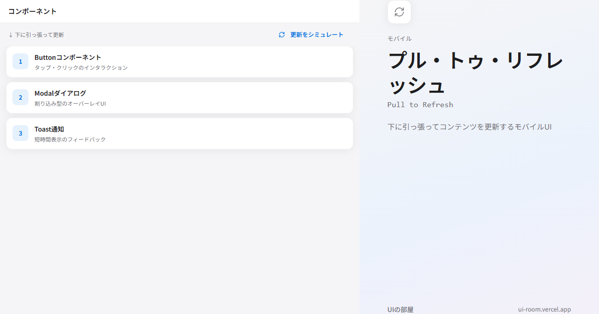Click the 割り込み型のオーバーレイUI subtitle

[70, 104]
